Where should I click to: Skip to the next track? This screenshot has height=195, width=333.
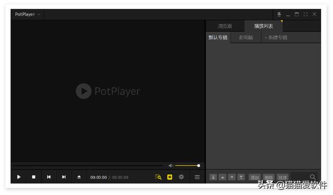[x=63, y=177]
